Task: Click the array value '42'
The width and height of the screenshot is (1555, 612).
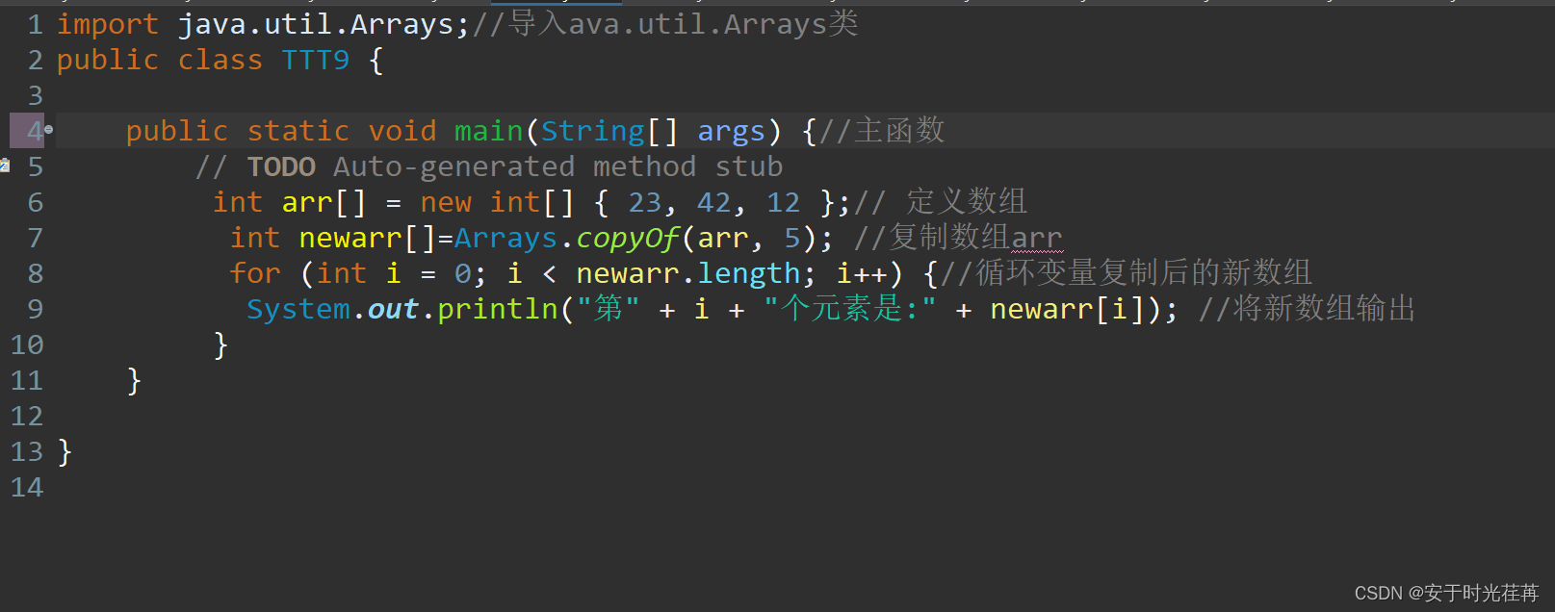Action: (x=713, y=202)
